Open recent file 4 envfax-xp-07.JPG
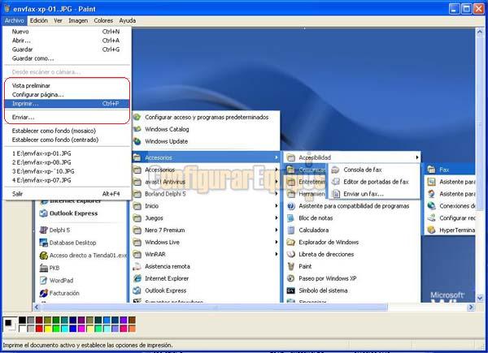This screenshot has height=353, width=488. coord(67,180)
